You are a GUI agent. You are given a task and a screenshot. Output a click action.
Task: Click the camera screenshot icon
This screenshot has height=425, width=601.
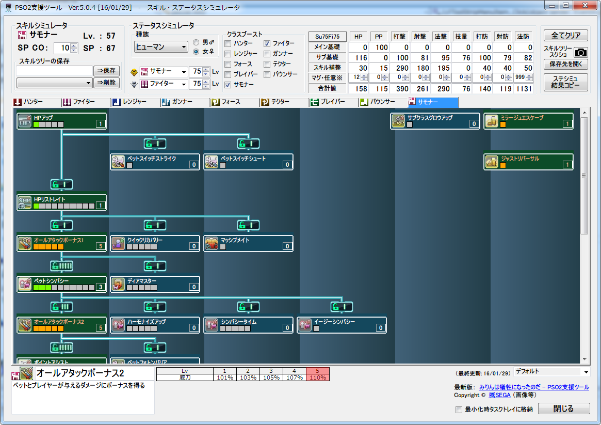coord(580,53)
